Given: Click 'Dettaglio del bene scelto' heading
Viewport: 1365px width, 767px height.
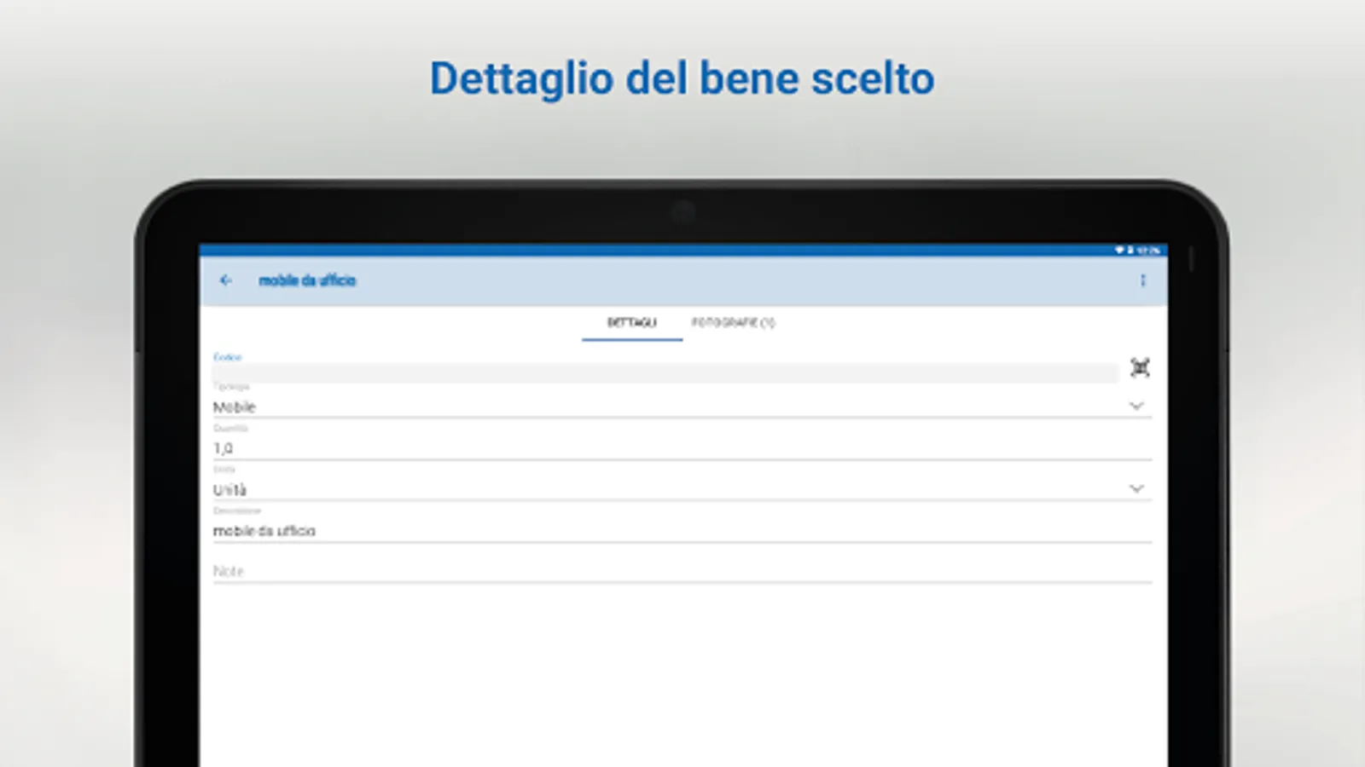Looking at the screenshot, I should [682, 78].
